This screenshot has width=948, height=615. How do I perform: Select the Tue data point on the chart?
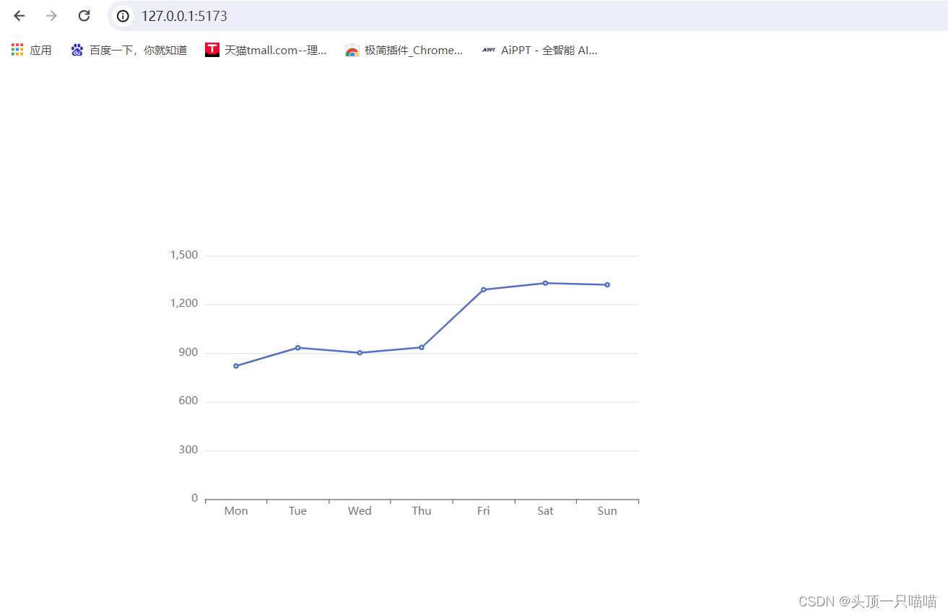[x=297, y=348]
